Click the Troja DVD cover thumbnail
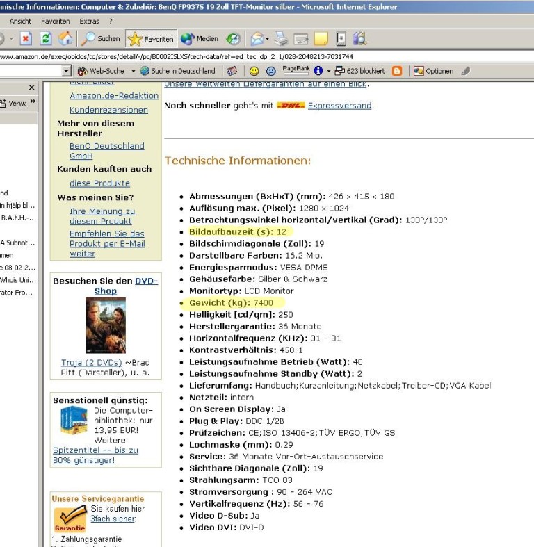Image resolution: width=534 pixels, height=547 pixels. click(106, 325)
